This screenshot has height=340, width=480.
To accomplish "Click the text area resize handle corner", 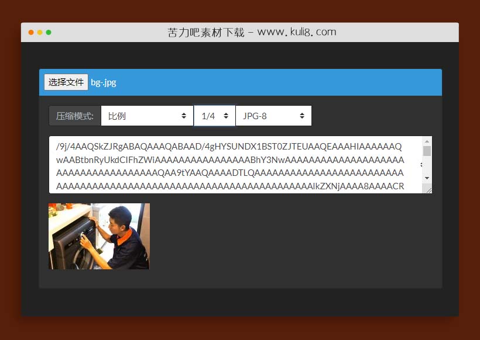I will tap(428, 189).
